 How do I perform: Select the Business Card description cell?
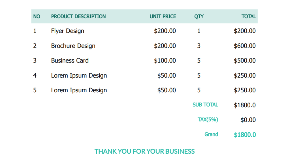tap(70, 60)
